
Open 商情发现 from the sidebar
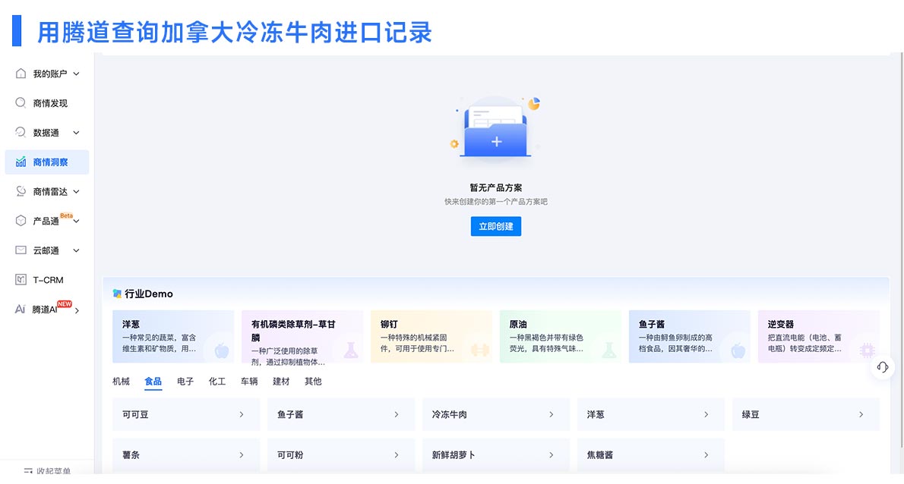click(43, 102)
